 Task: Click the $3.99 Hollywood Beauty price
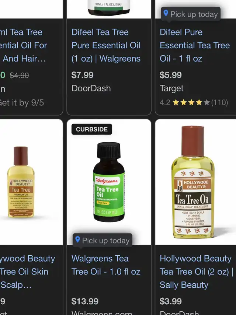171,301
